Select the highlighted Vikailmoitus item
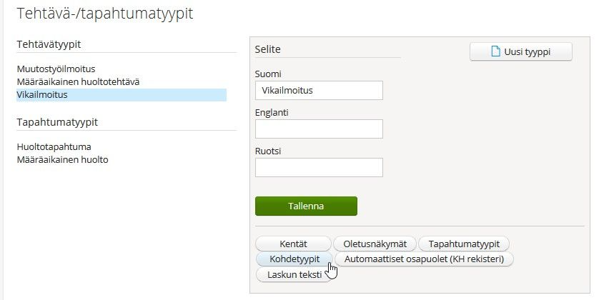This screenshot has height=300, width=614. point(42,94)
